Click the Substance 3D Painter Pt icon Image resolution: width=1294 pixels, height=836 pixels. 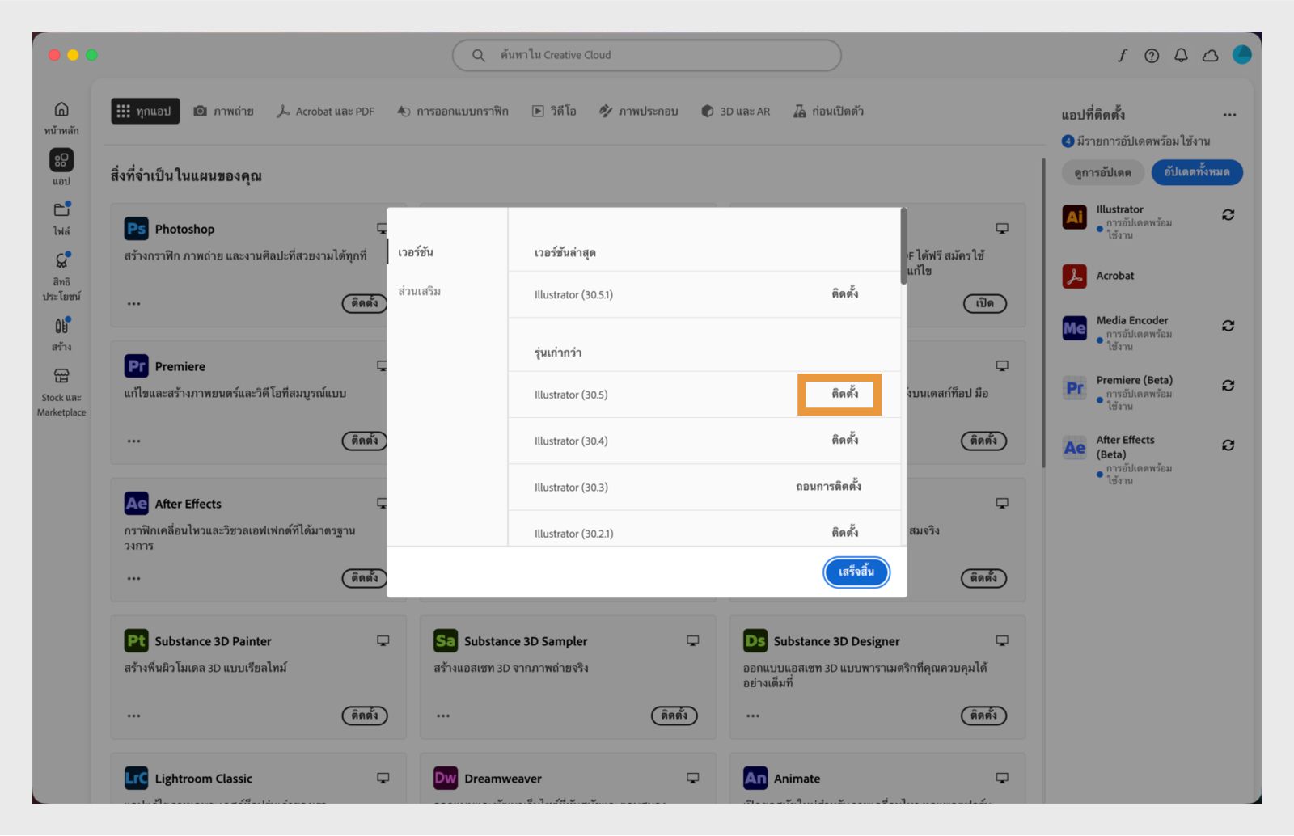click(136, 641)
